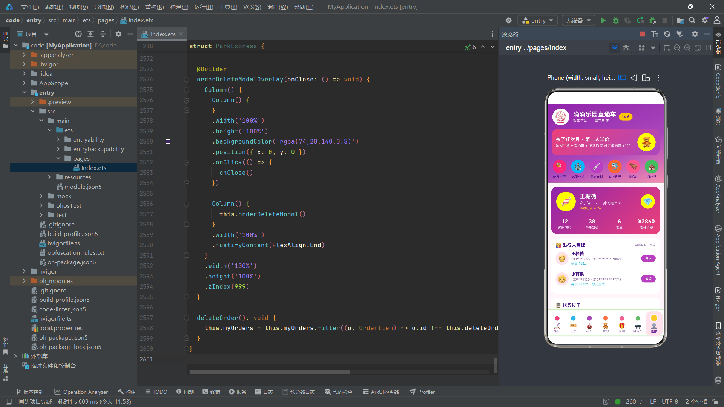Viewport: 724px width, 407px height.
Task: Open 无设备 device selector dropdown
Action: point(578,20)
